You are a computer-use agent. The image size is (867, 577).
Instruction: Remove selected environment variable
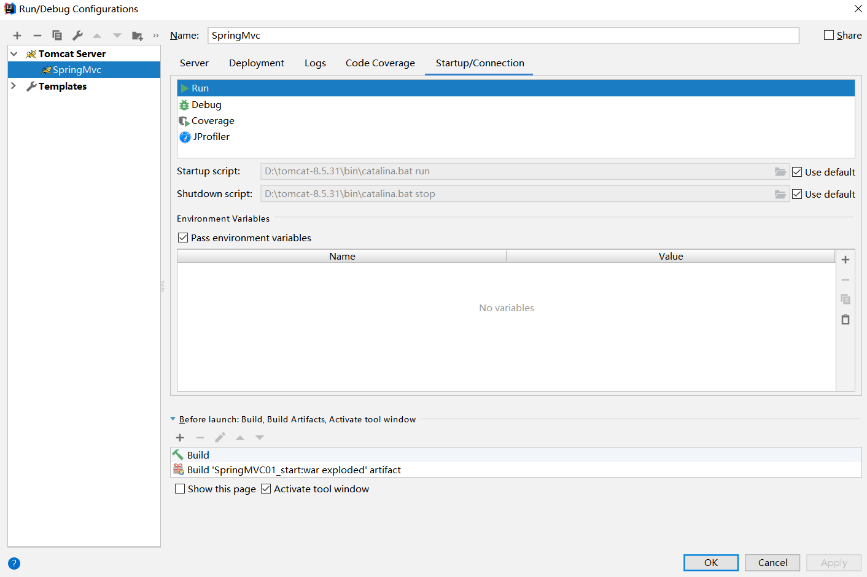[x=846, y=280]
